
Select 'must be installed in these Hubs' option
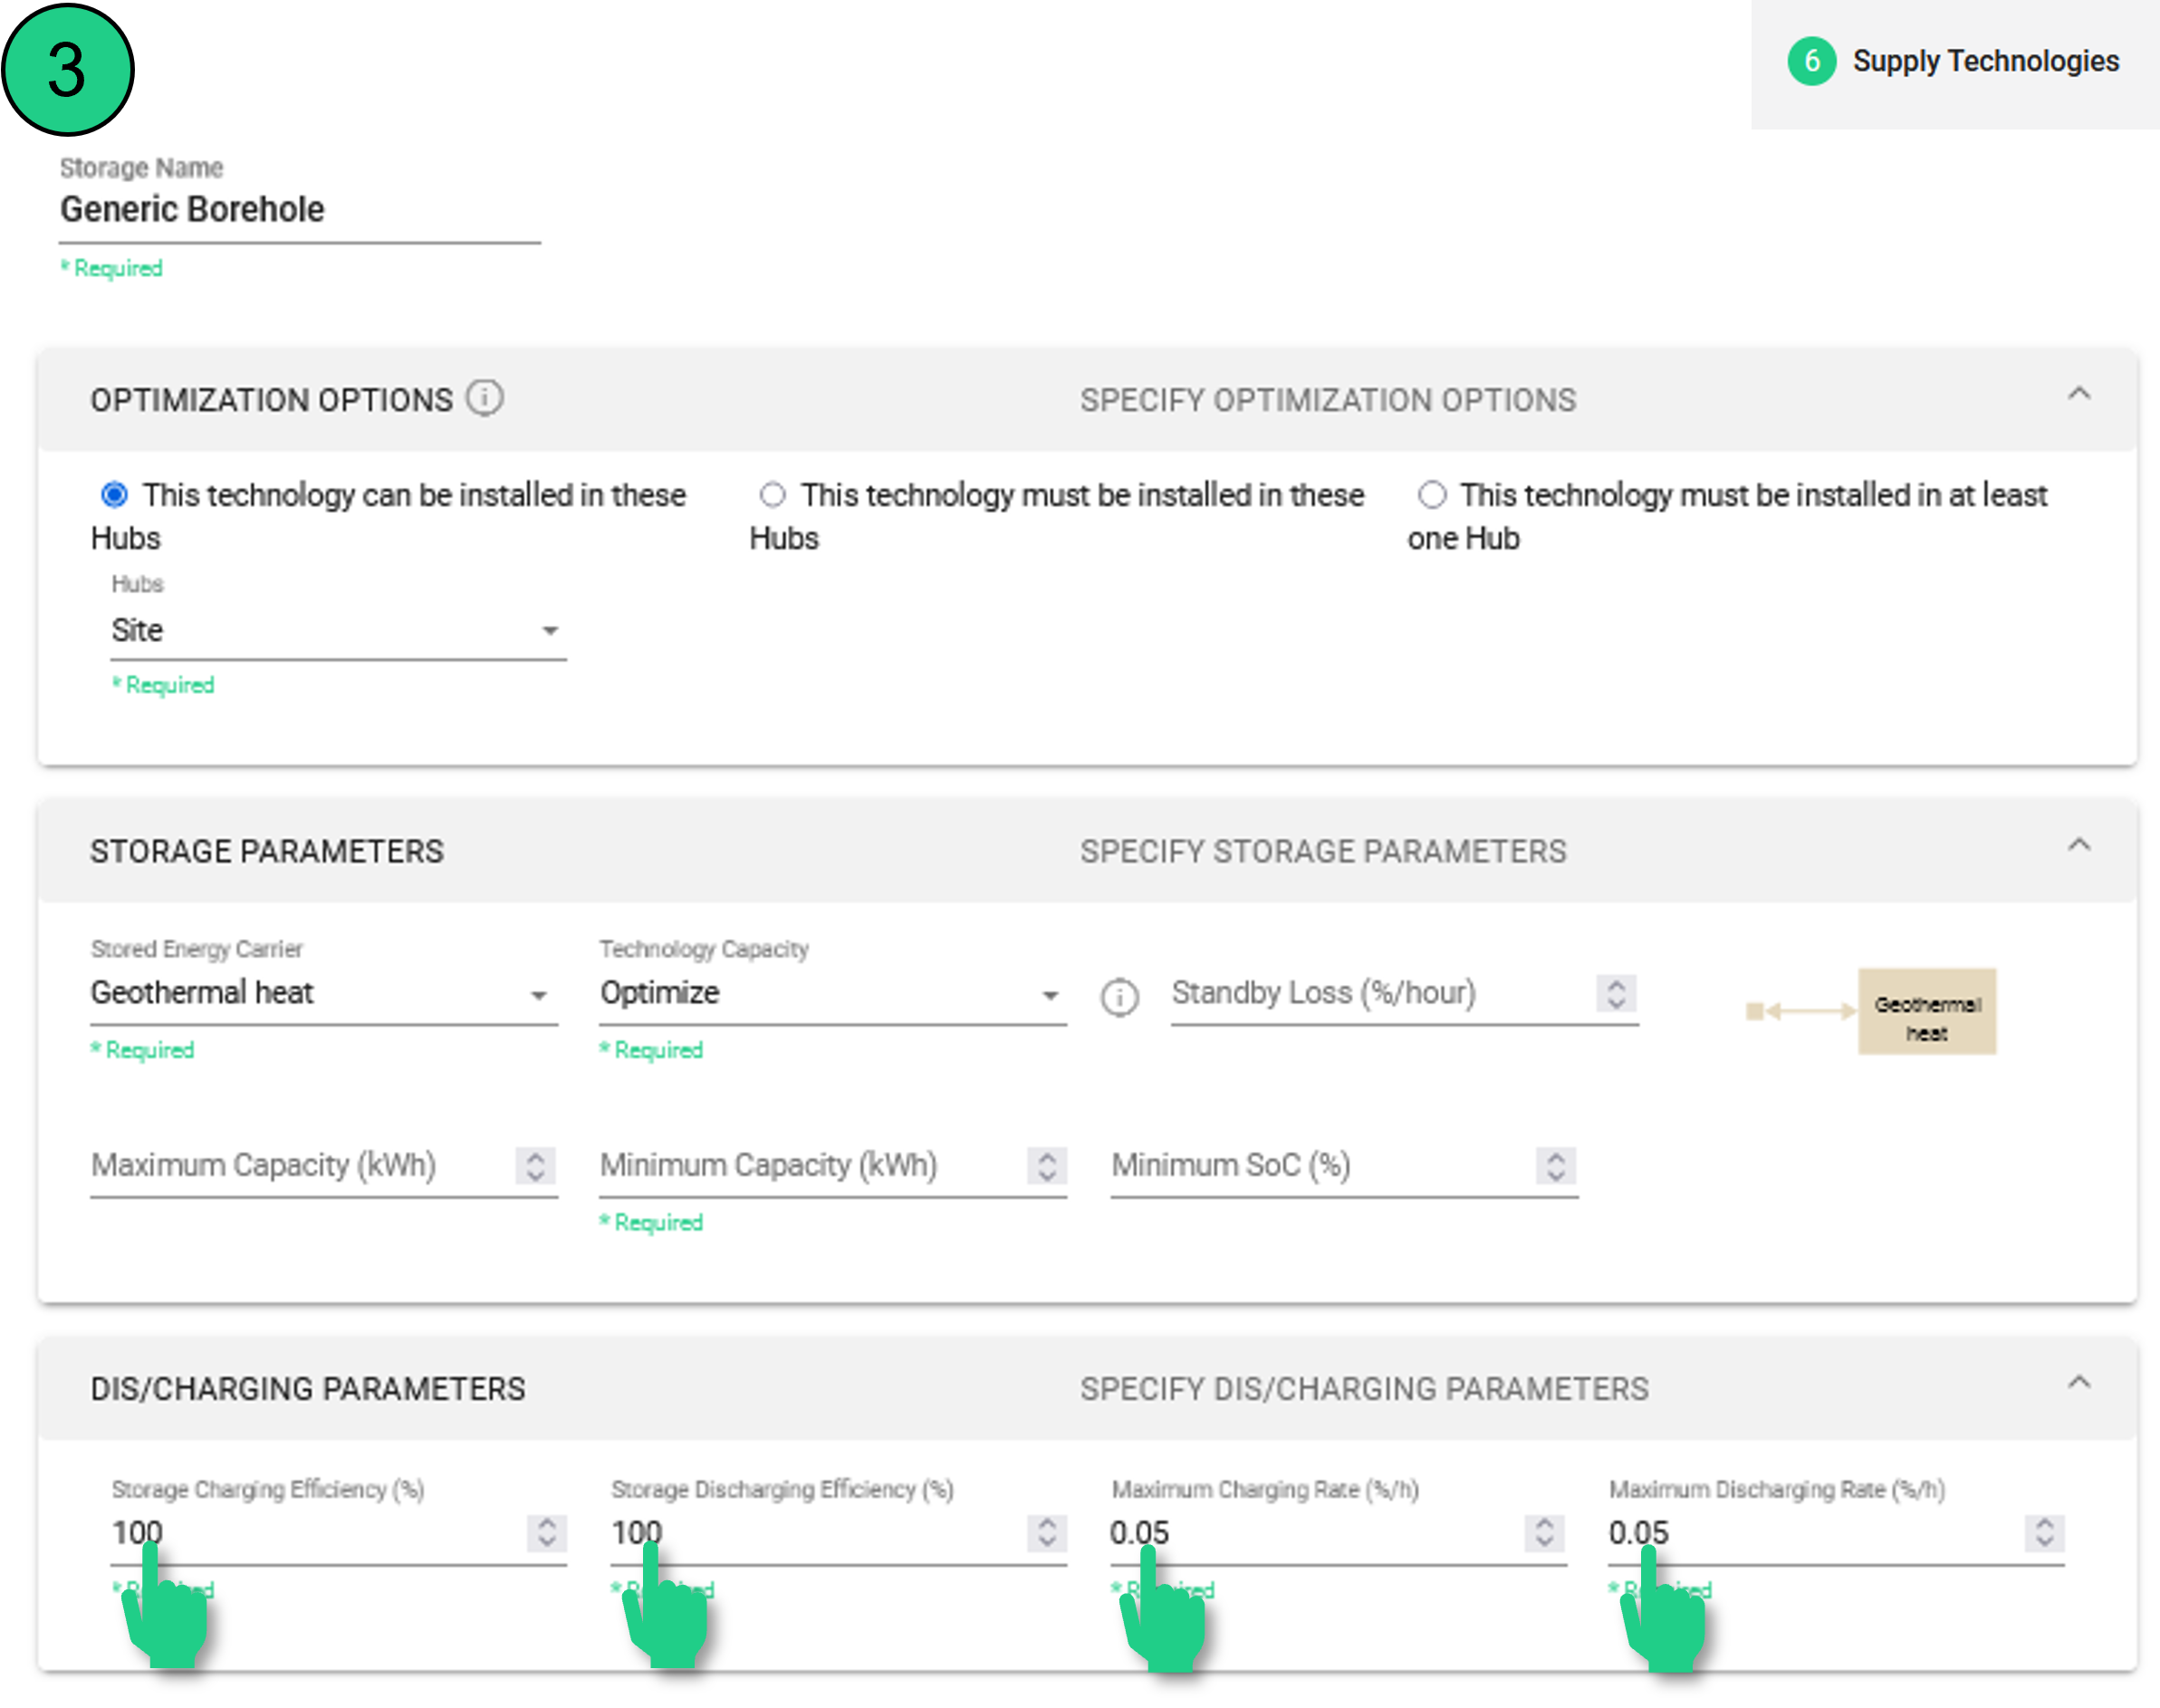click(772, 495)
